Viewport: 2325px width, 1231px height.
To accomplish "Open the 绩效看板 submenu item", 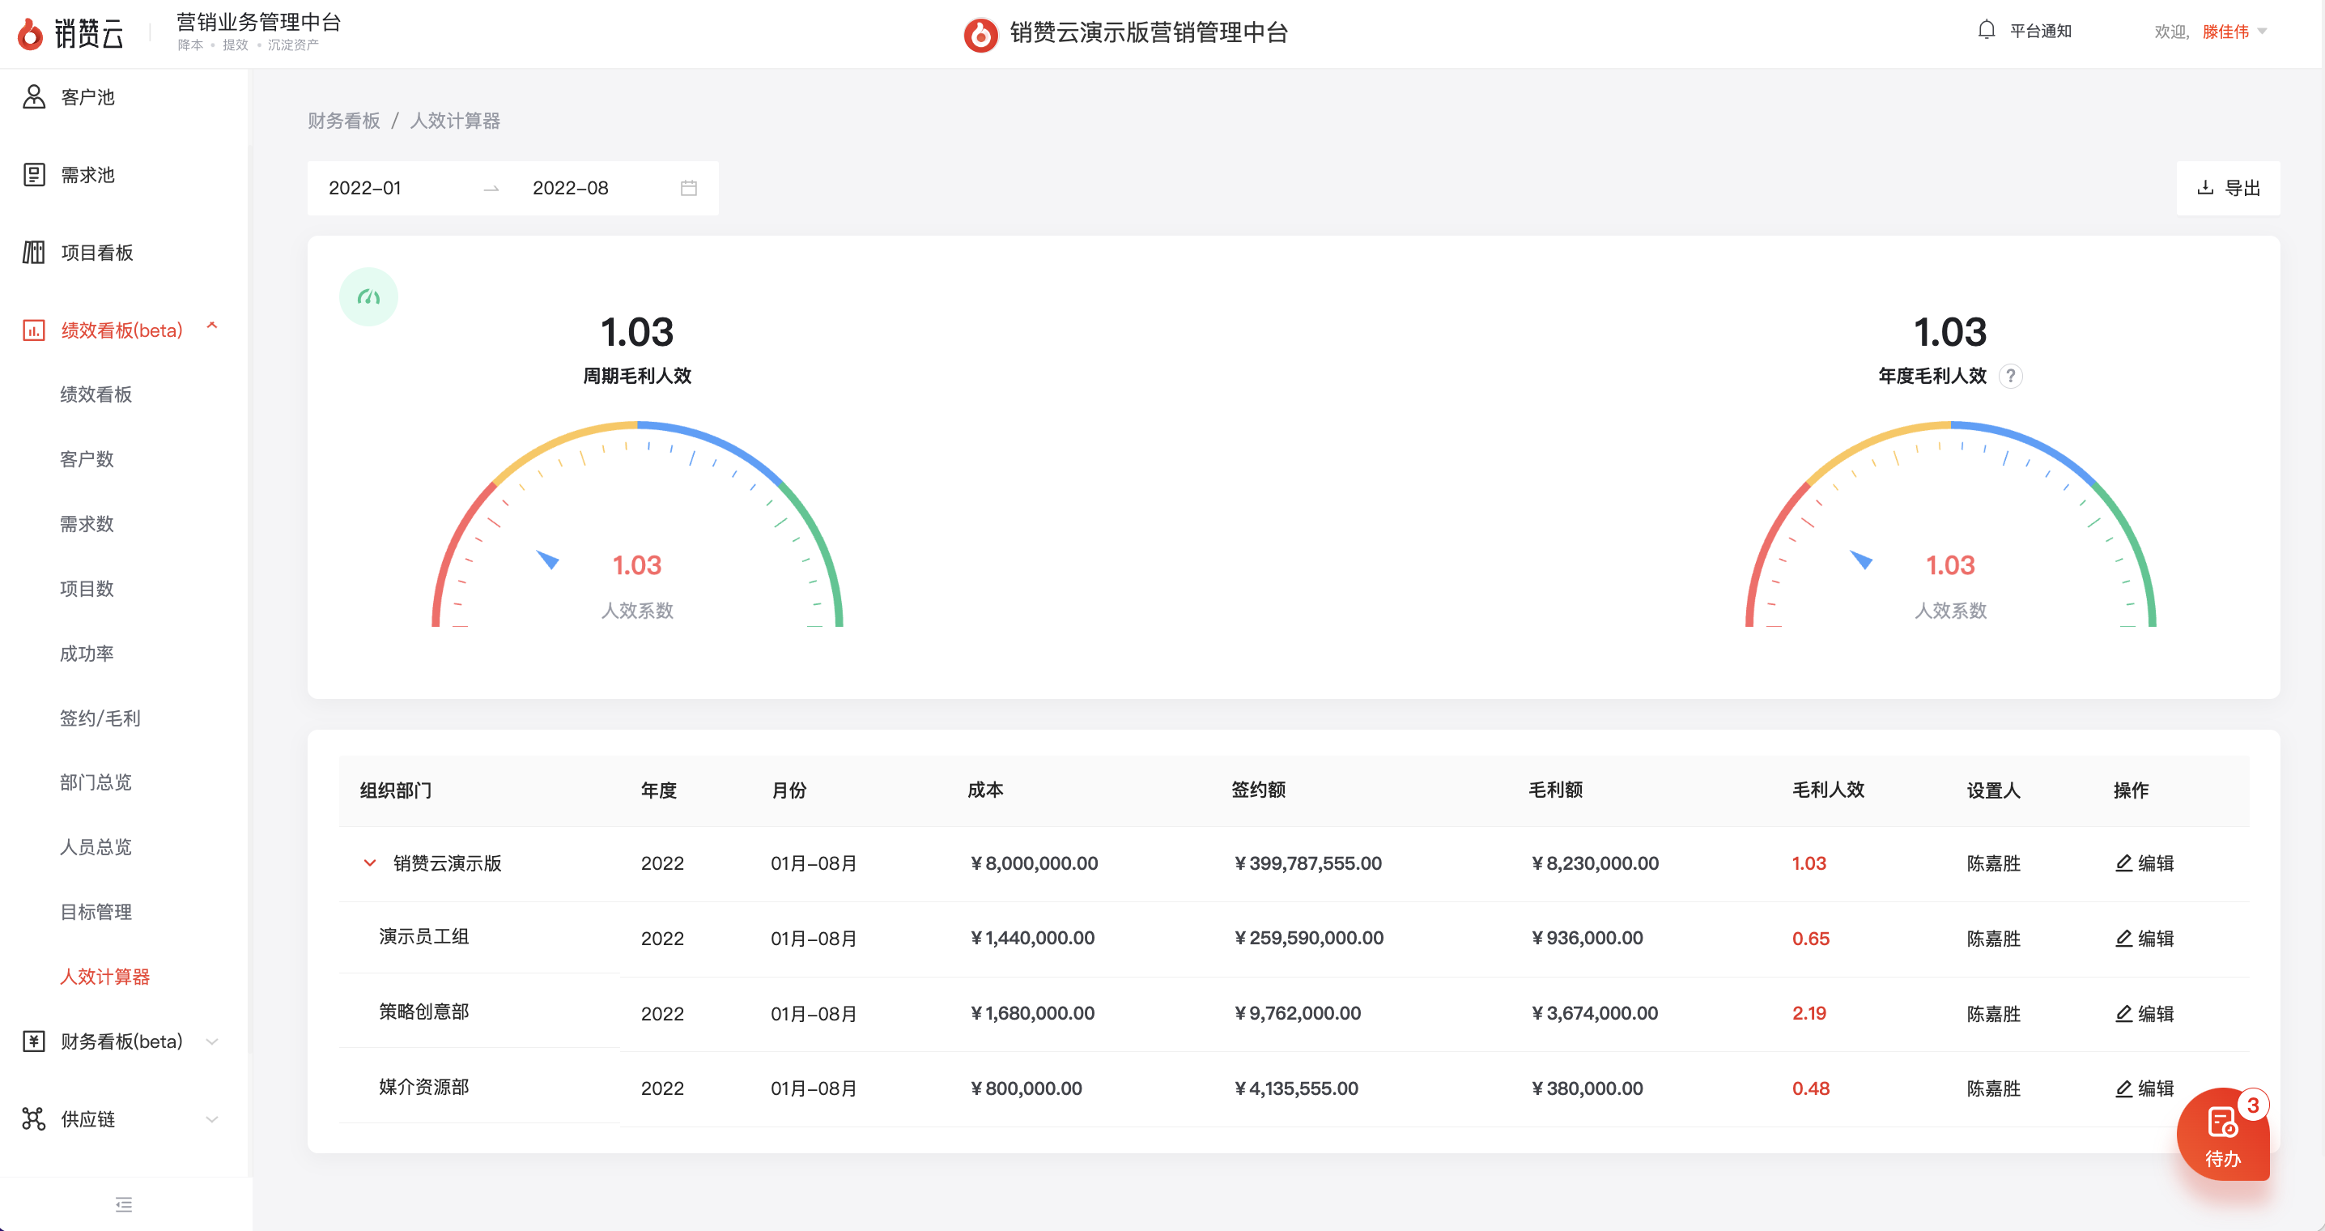I will (96, 394).
